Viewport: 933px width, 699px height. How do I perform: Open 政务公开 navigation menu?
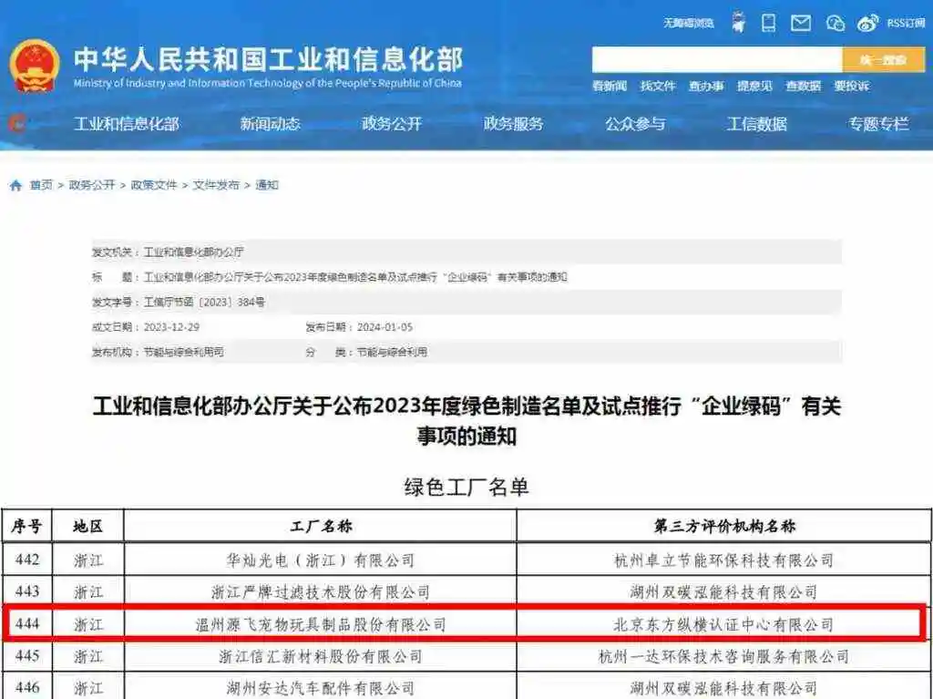coord(392,124)
